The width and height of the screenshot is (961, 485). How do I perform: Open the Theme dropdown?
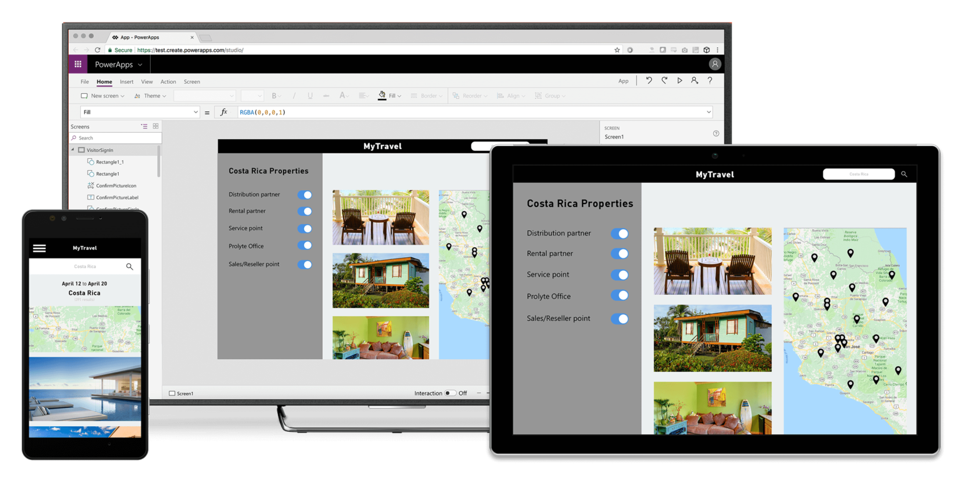coord(150,95)
